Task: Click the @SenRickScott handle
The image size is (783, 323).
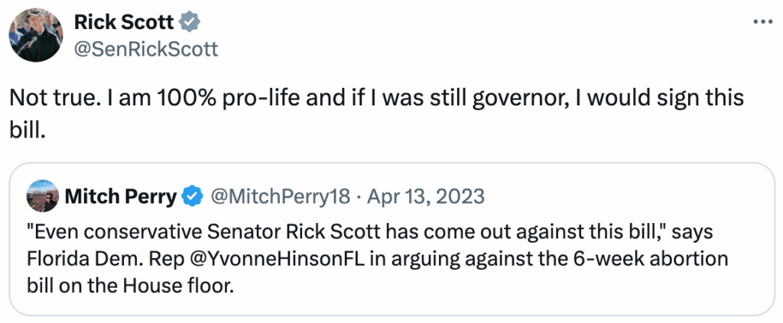Action: pos(145,49)
